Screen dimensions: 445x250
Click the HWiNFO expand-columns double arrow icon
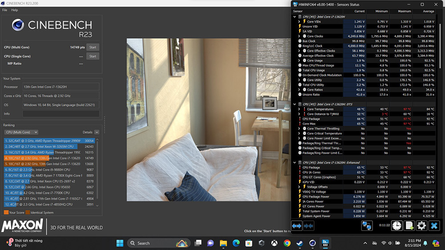[x=296, y=226]
